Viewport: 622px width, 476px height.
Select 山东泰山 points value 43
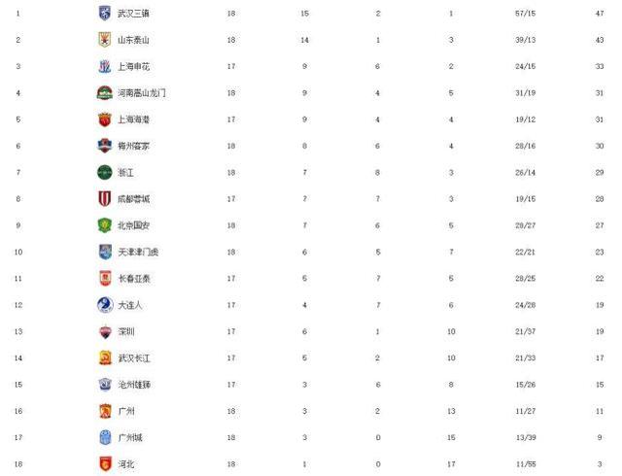[x=600, y=40]
